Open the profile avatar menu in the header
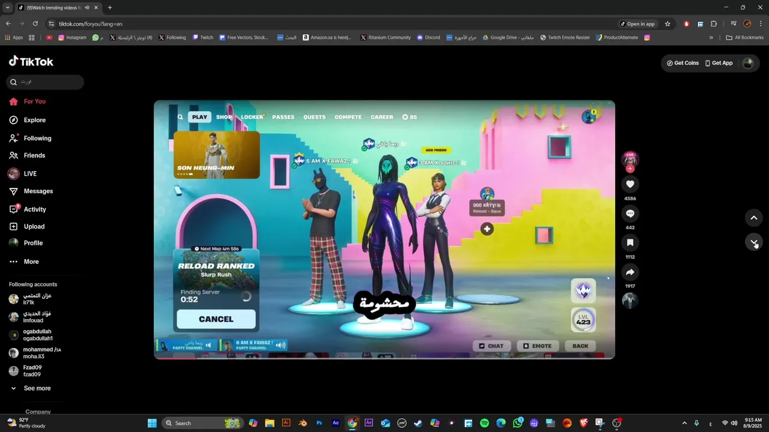Image resolution: width=769 pixels, height=432 pixels. pos(747,63)
